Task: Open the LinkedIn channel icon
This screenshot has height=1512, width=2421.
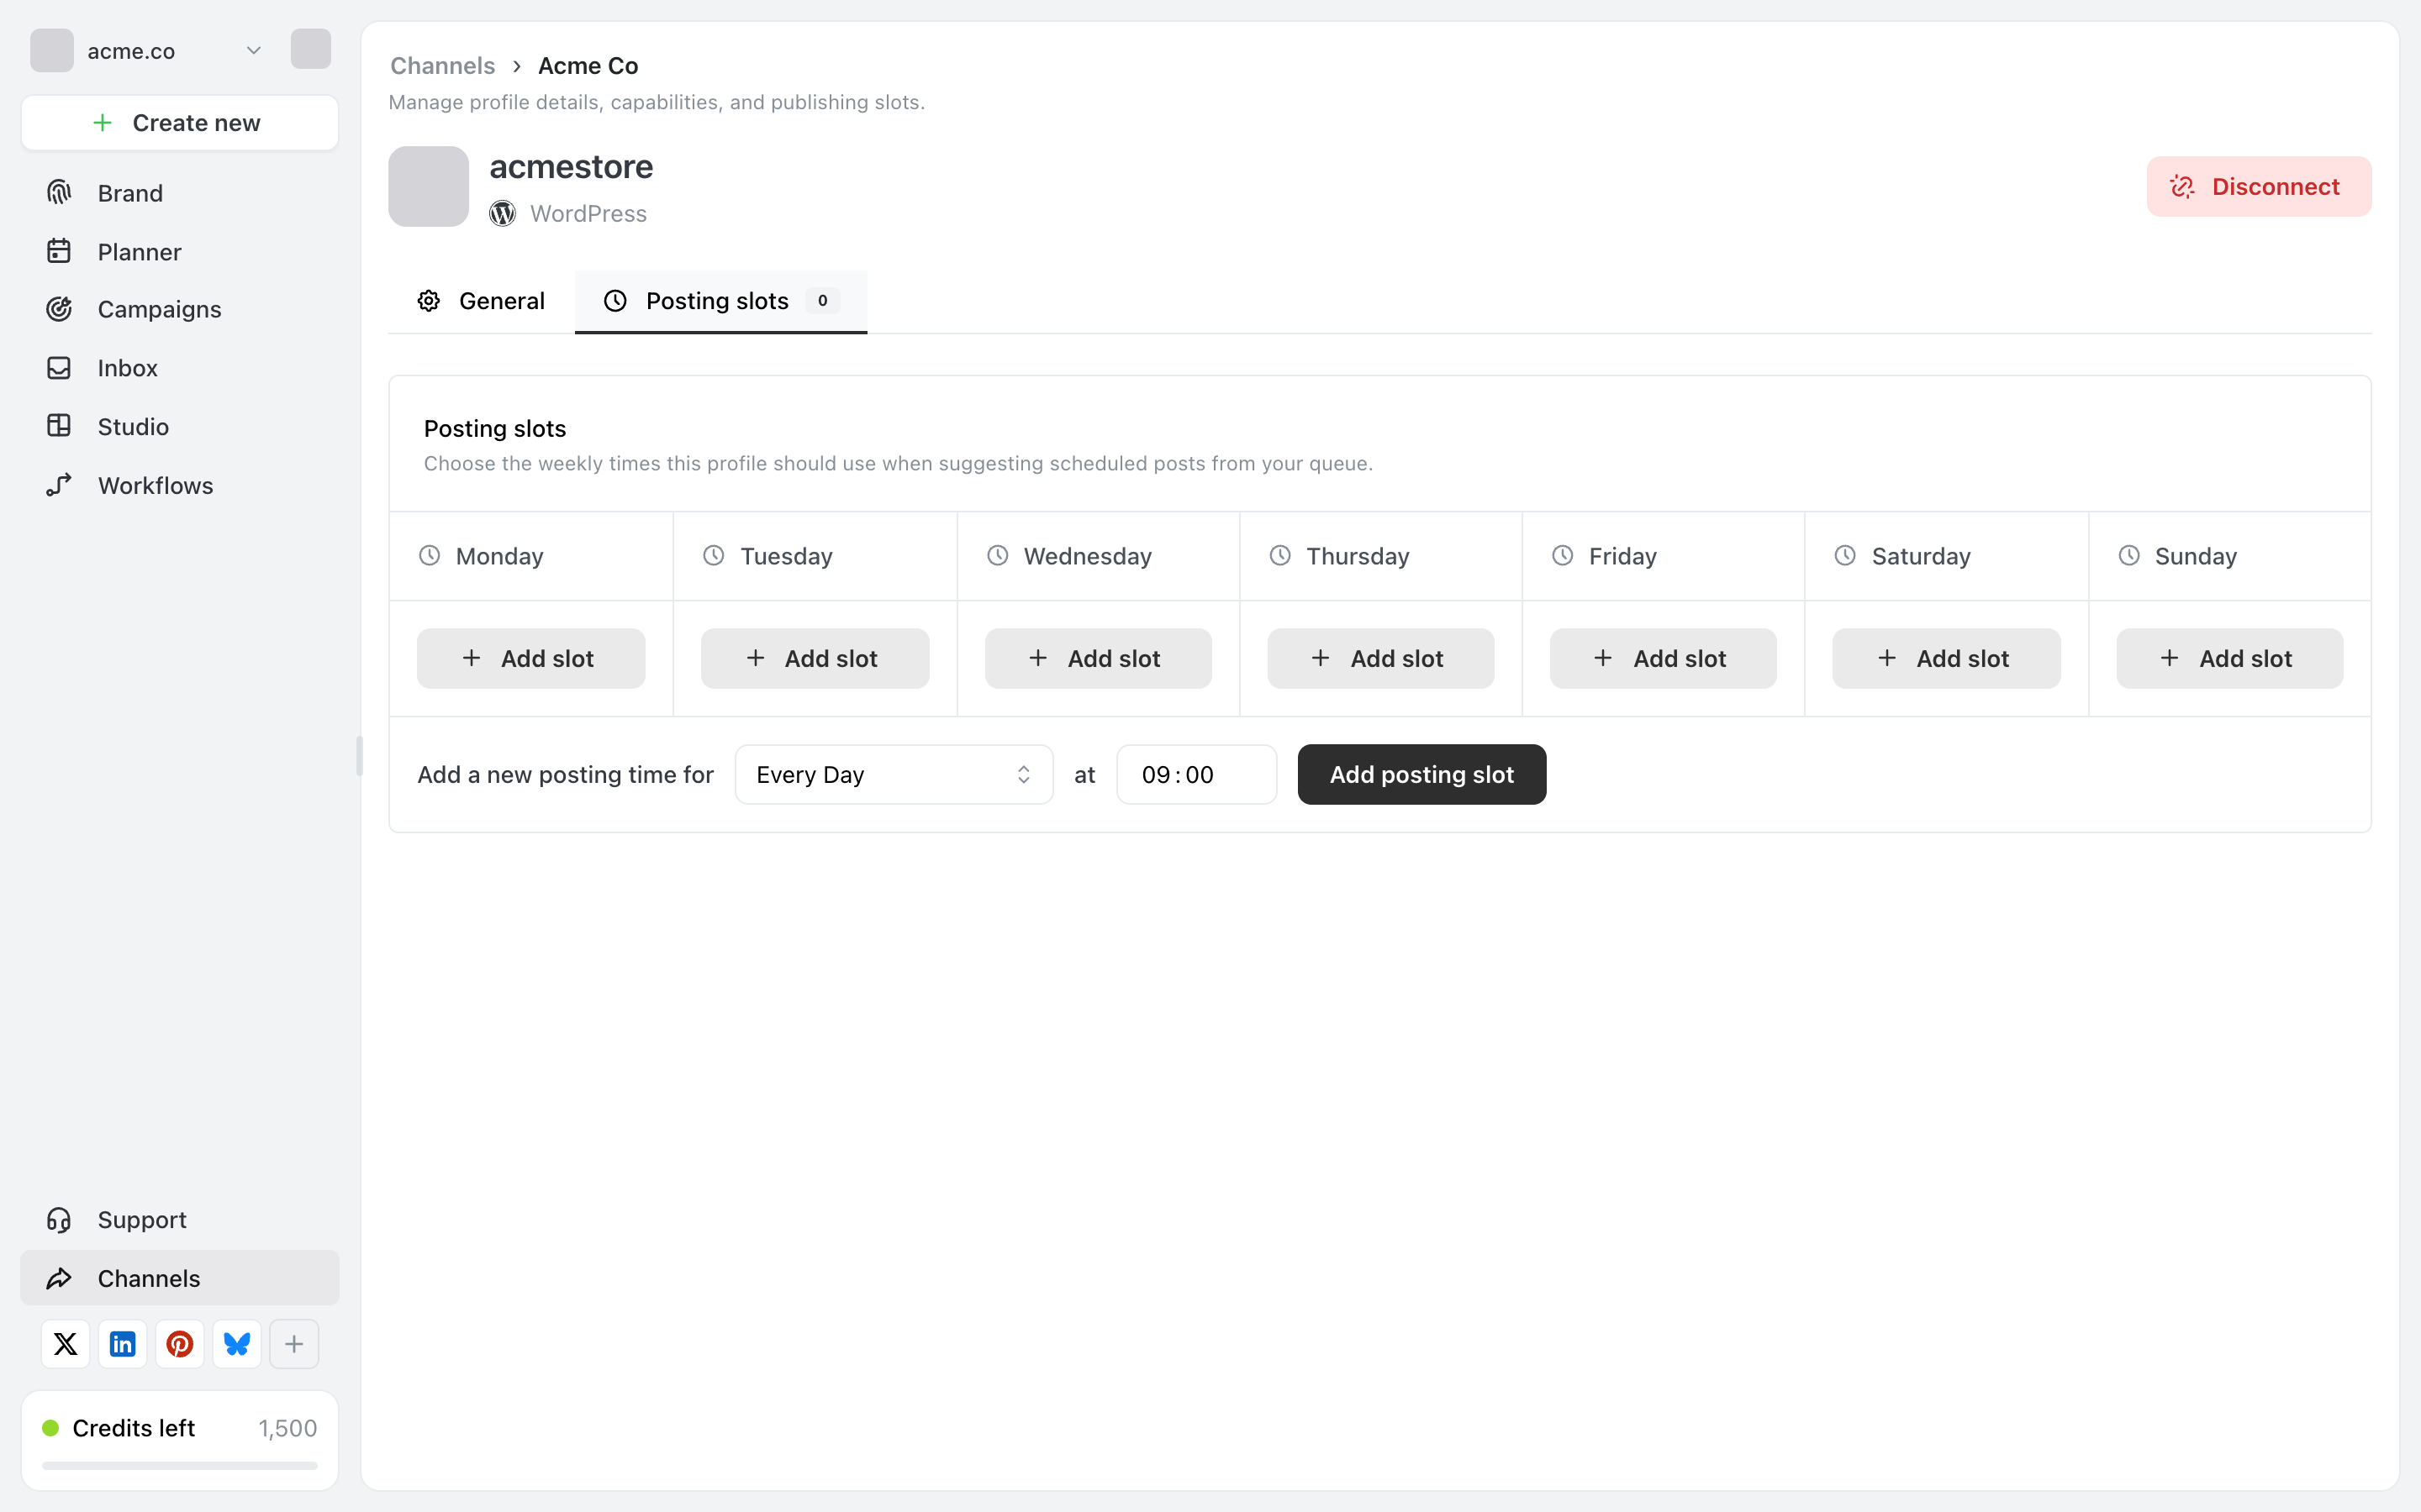Action: [122, 1344]
